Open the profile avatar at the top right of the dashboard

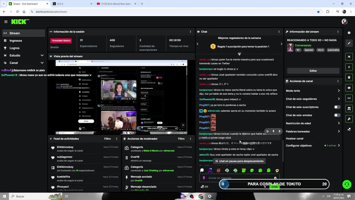[x=344, y=22]
